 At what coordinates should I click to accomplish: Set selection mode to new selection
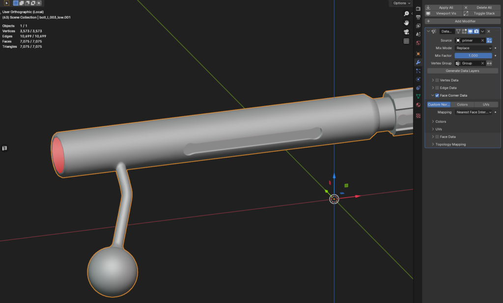coord(16,3)
